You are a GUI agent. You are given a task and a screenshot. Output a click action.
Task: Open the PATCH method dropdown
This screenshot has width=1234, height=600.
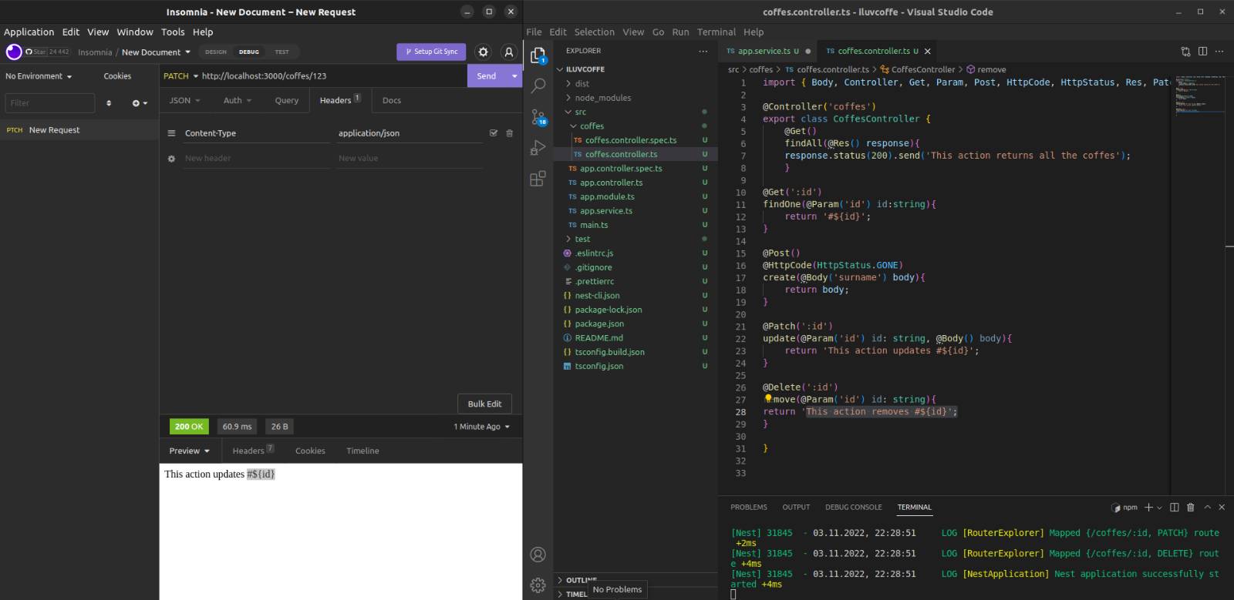tap(180, 76)
